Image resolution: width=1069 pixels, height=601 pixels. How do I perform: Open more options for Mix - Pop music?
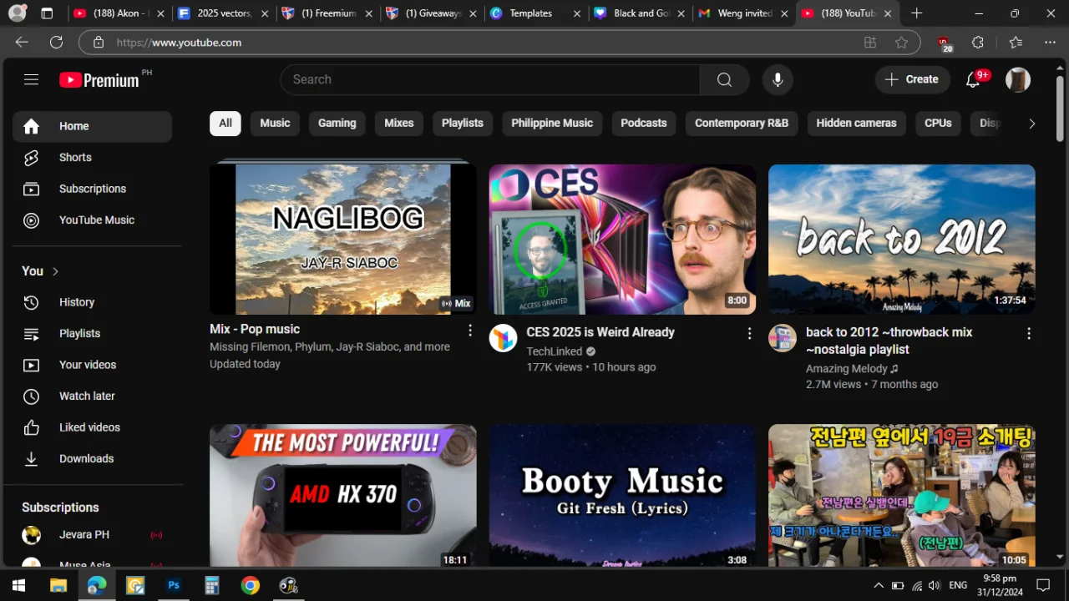click(x=469, y=330)
